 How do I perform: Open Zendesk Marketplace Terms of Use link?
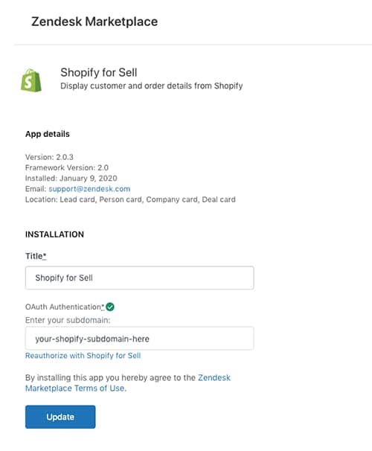click(x=128, y=383)
